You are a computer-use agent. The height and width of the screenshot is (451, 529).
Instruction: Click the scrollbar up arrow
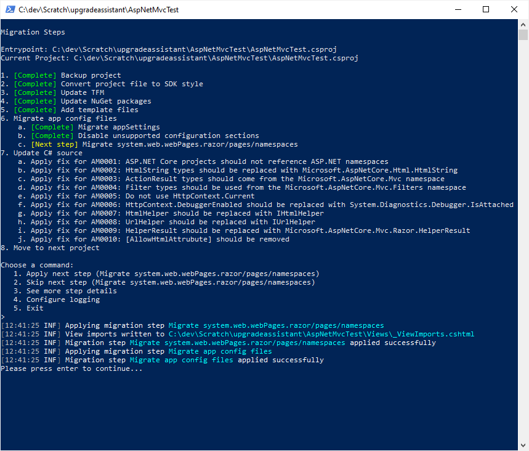(x=523, y=24)
